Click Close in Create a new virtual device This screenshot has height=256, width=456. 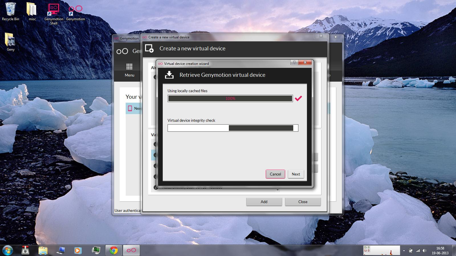(303, 202)
